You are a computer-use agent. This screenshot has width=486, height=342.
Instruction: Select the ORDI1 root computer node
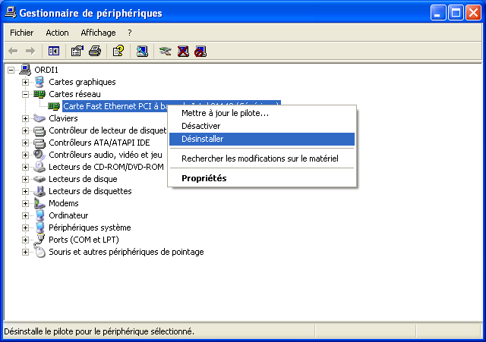(46, 70)
